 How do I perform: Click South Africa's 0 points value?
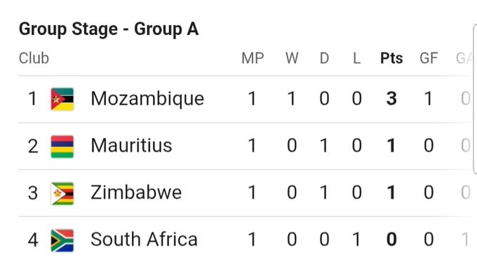pyautogui.click(x=391, y=239)
